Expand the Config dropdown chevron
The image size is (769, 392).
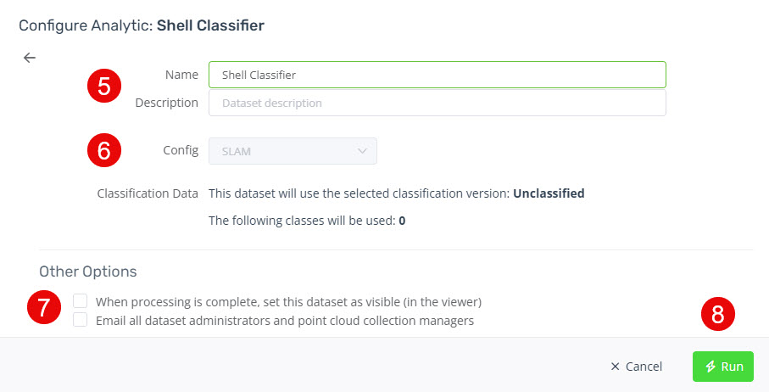(362, 151)
